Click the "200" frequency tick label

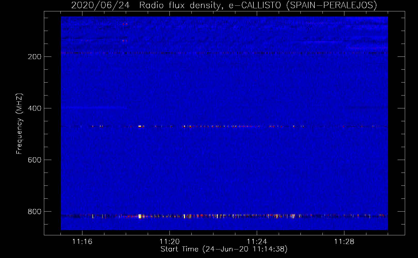pos(35,57)
